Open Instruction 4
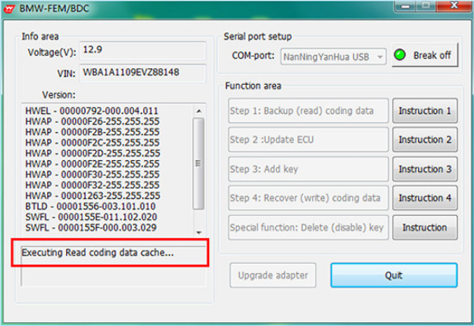This screenshot has height=326, width=474. [x=424, y=198]
